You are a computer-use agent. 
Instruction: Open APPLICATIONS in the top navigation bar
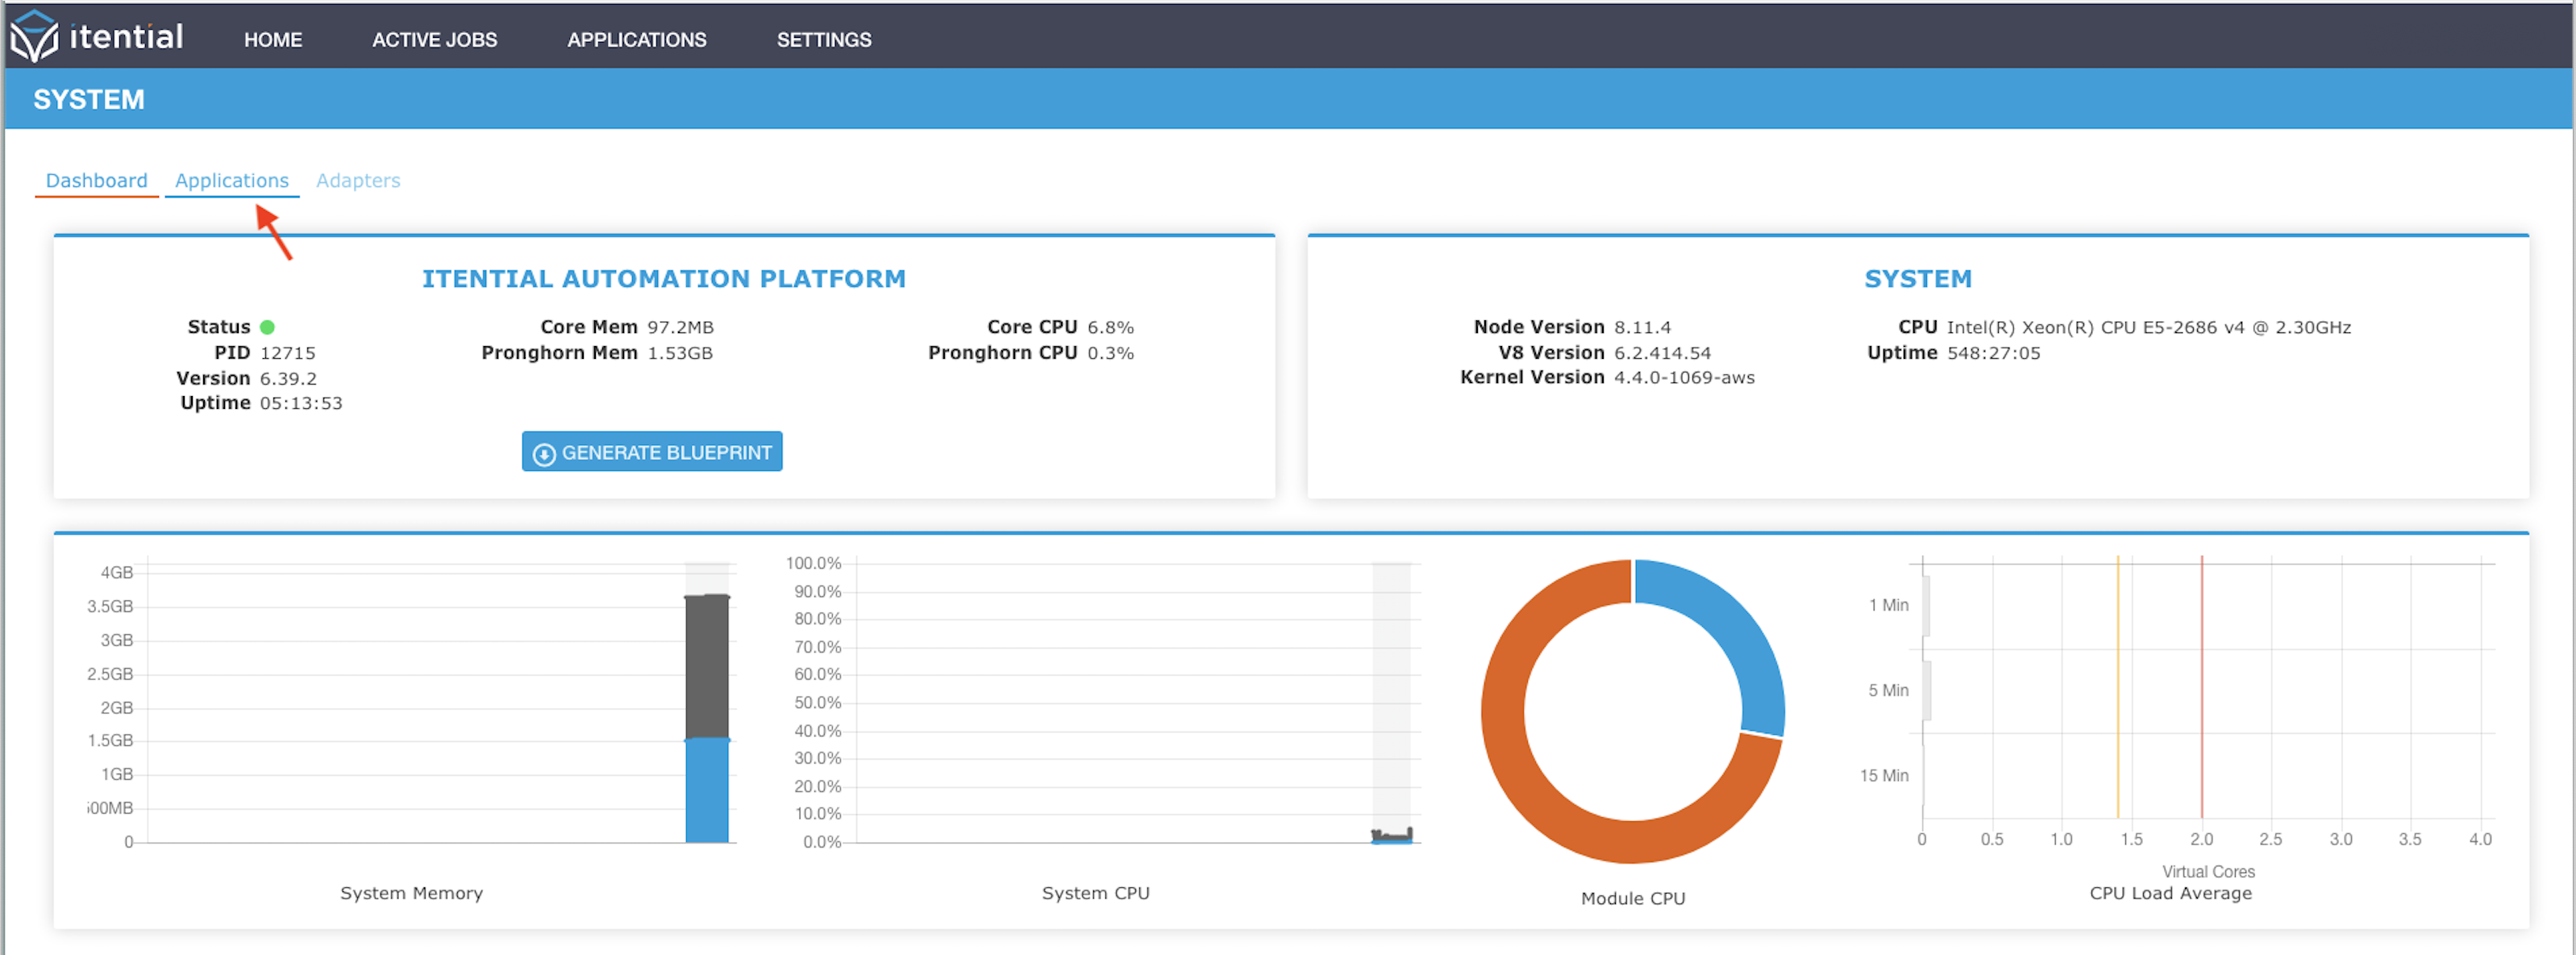[x=637, y=40]
